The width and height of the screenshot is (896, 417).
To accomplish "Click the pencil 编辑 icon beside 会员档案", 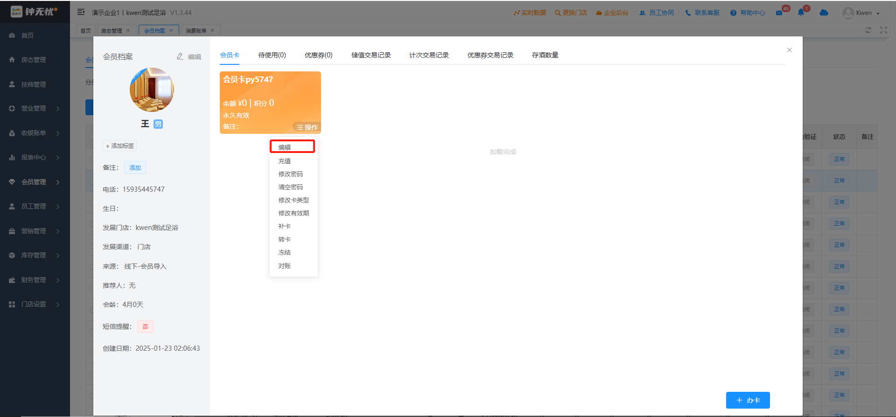I will tap(180, 56).
